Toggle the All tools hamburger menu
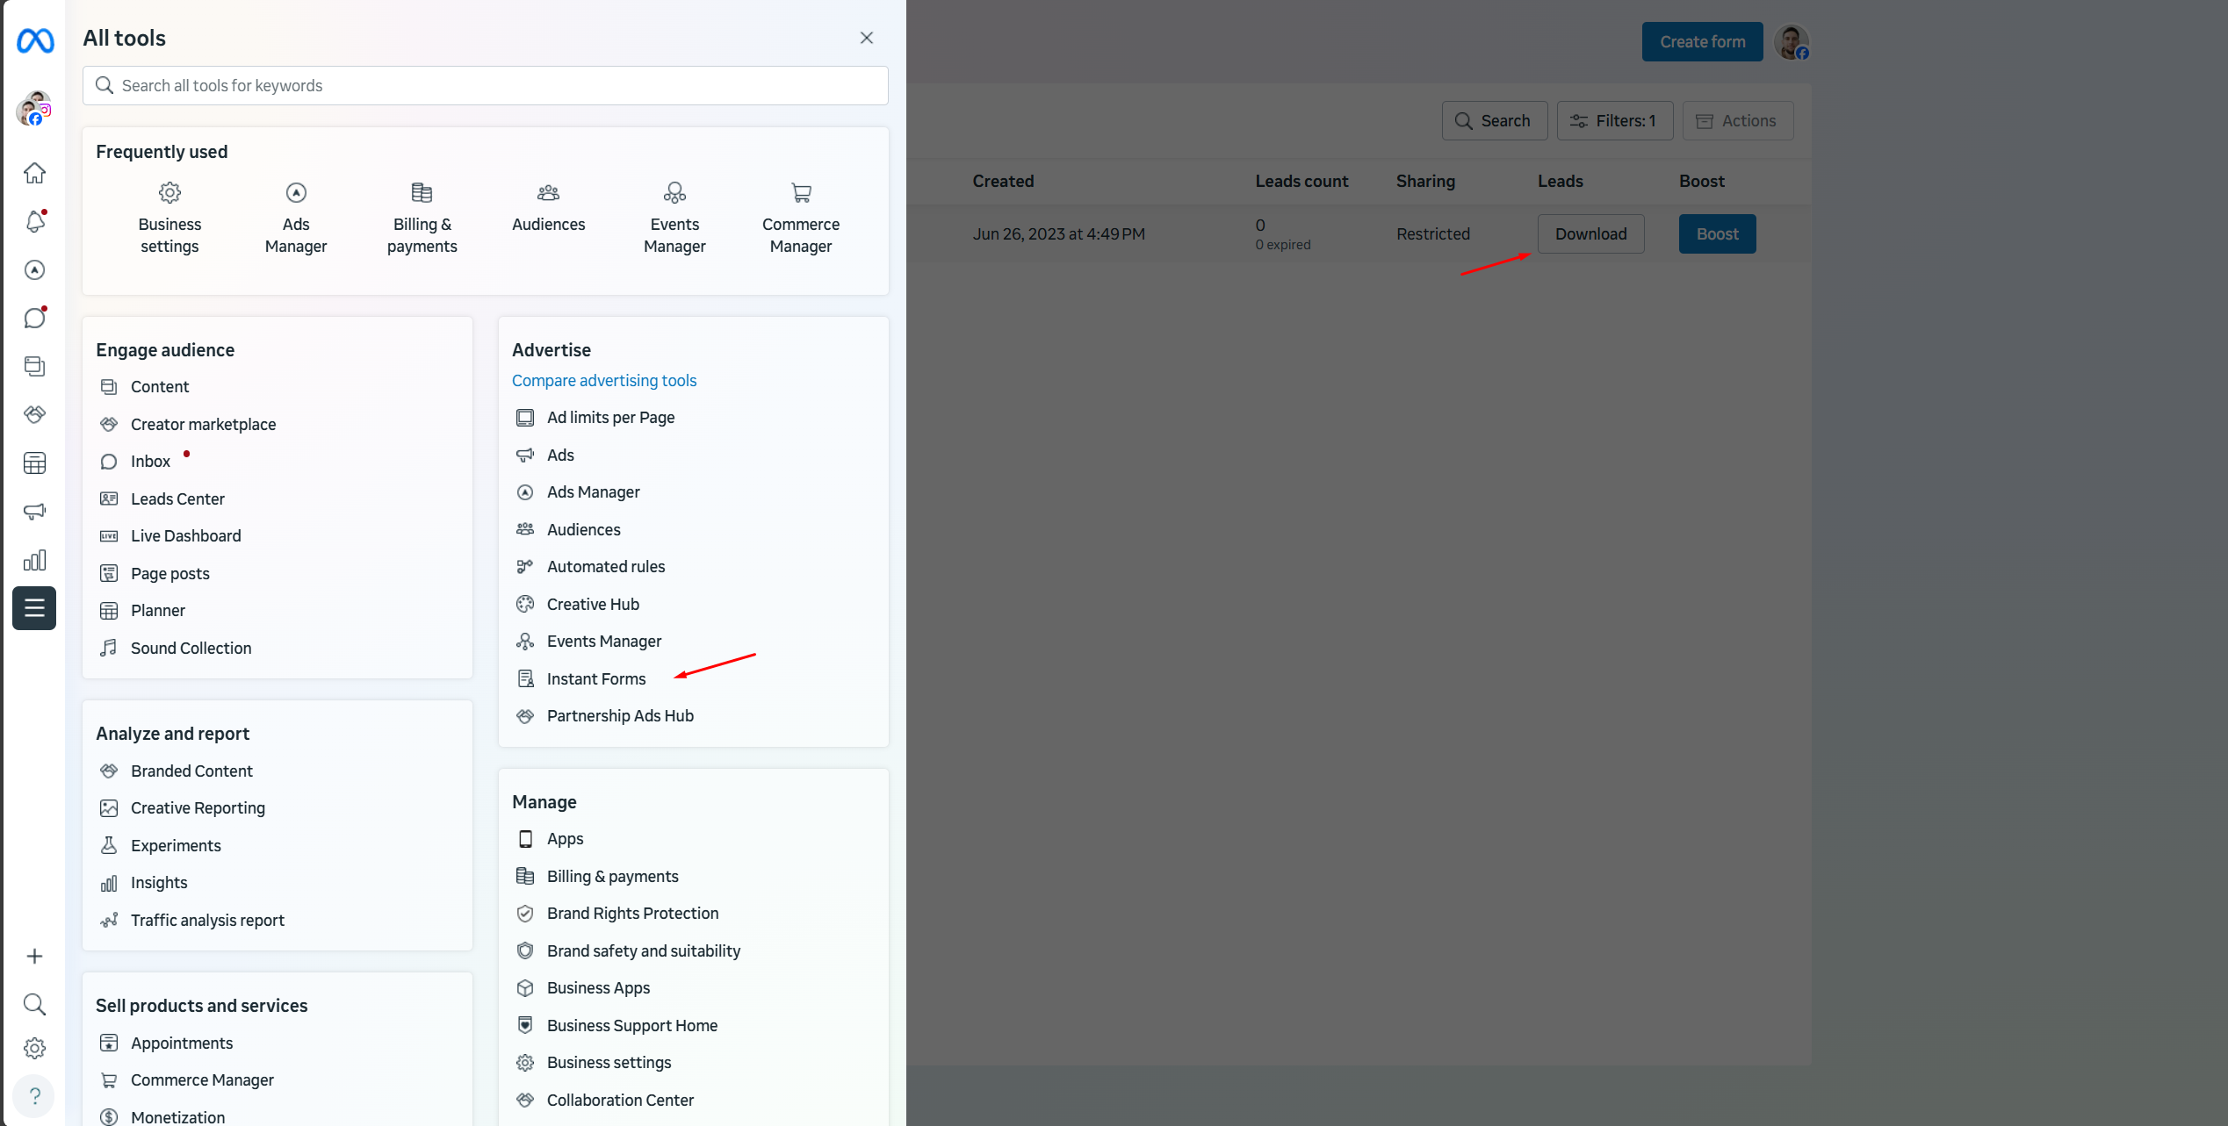The height and width of the screenshot is (1126, 2228). click(34, 607)
